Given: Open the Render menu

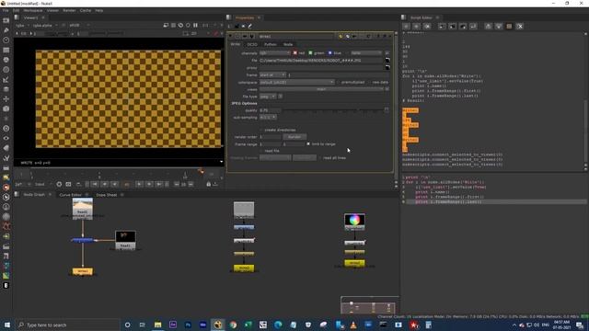Looking at the screenshot, I should [x=69, y=10].
